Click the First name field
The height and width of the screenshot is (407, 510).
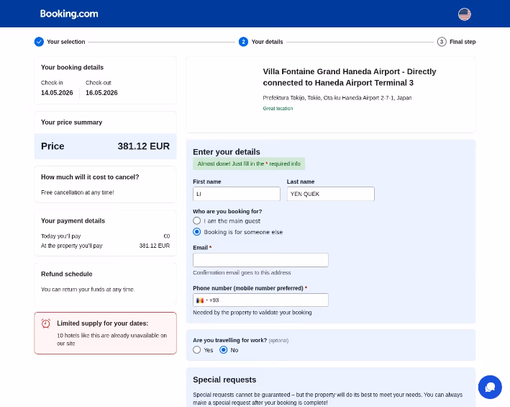(x=237, y=194)
